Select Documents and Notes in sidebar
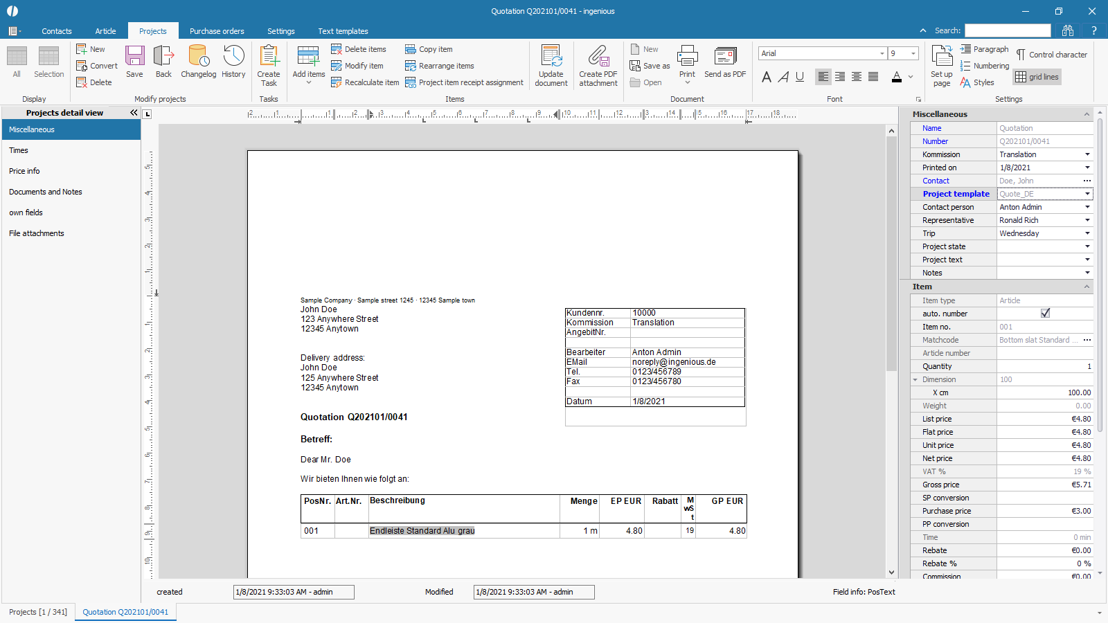1108x623 pixels. click(x=46, y=192)
